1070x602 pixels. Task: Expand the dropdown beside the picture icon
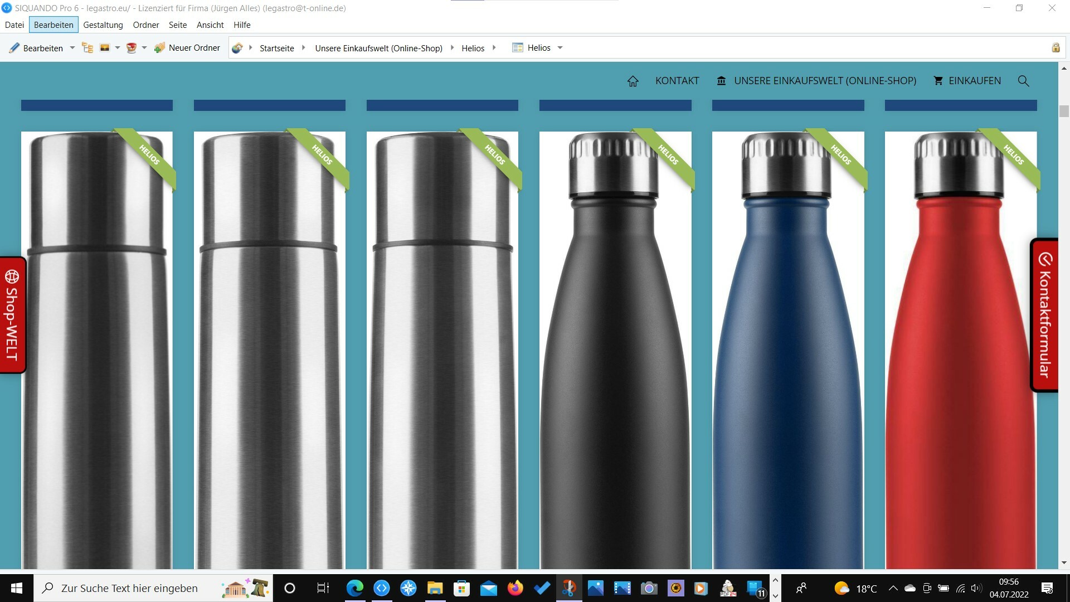coord(118,48)
